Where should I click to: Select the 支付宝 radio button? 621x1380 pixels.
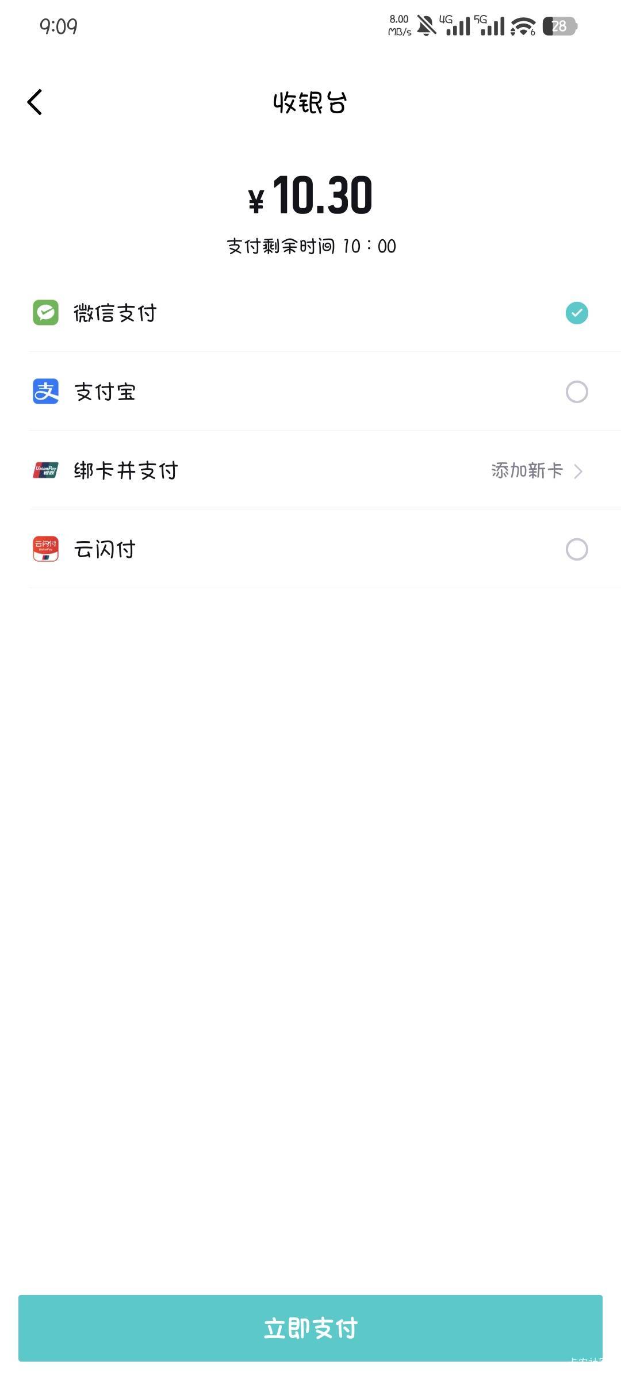(x=577, y=392)
